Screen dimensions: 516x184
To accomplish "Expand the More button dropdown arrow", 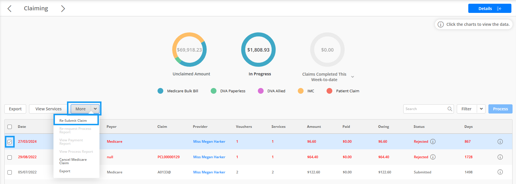I will click(x=95, y=109).
